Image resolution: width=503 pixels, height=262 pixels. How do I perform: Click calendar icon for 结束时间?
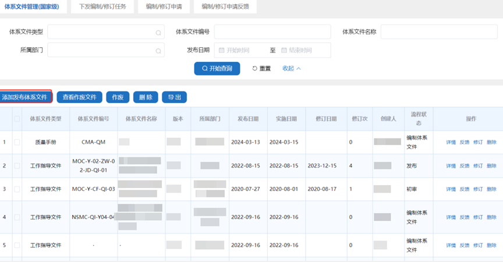pyautogui.click(x=284, y=51)
